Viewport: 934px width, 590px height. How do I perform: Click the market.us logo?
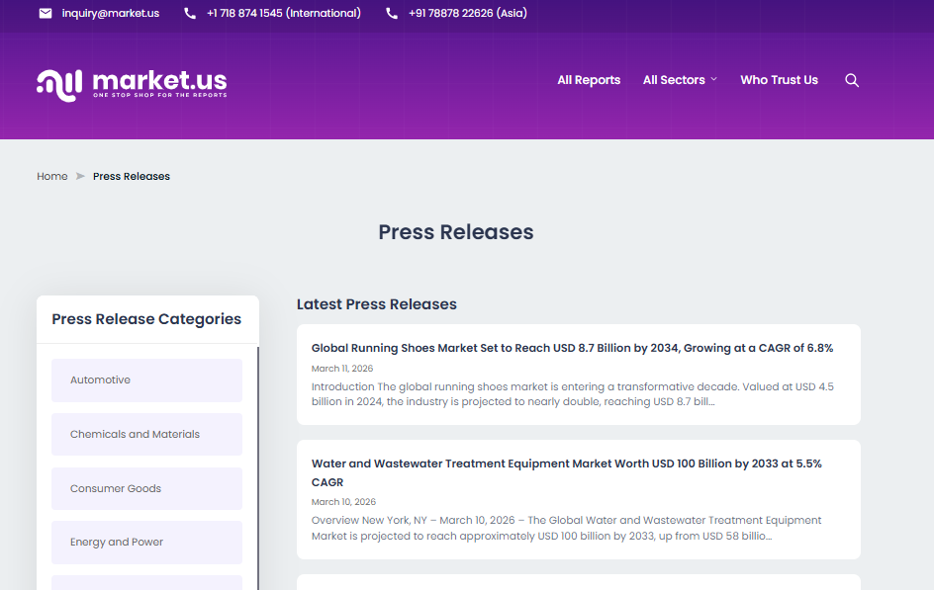point(132,85)
